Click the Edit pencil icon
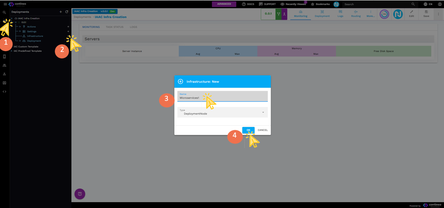Viewport: 444px width, 208px height. [411, 14]
